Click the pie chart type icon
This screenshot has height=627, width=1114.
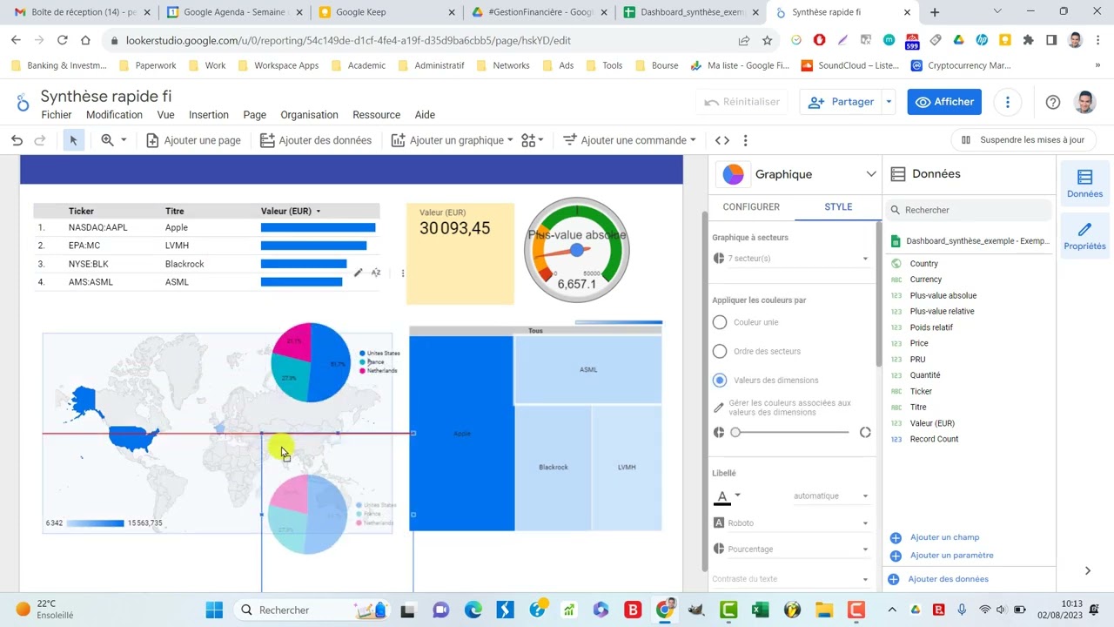click(733, 174)
